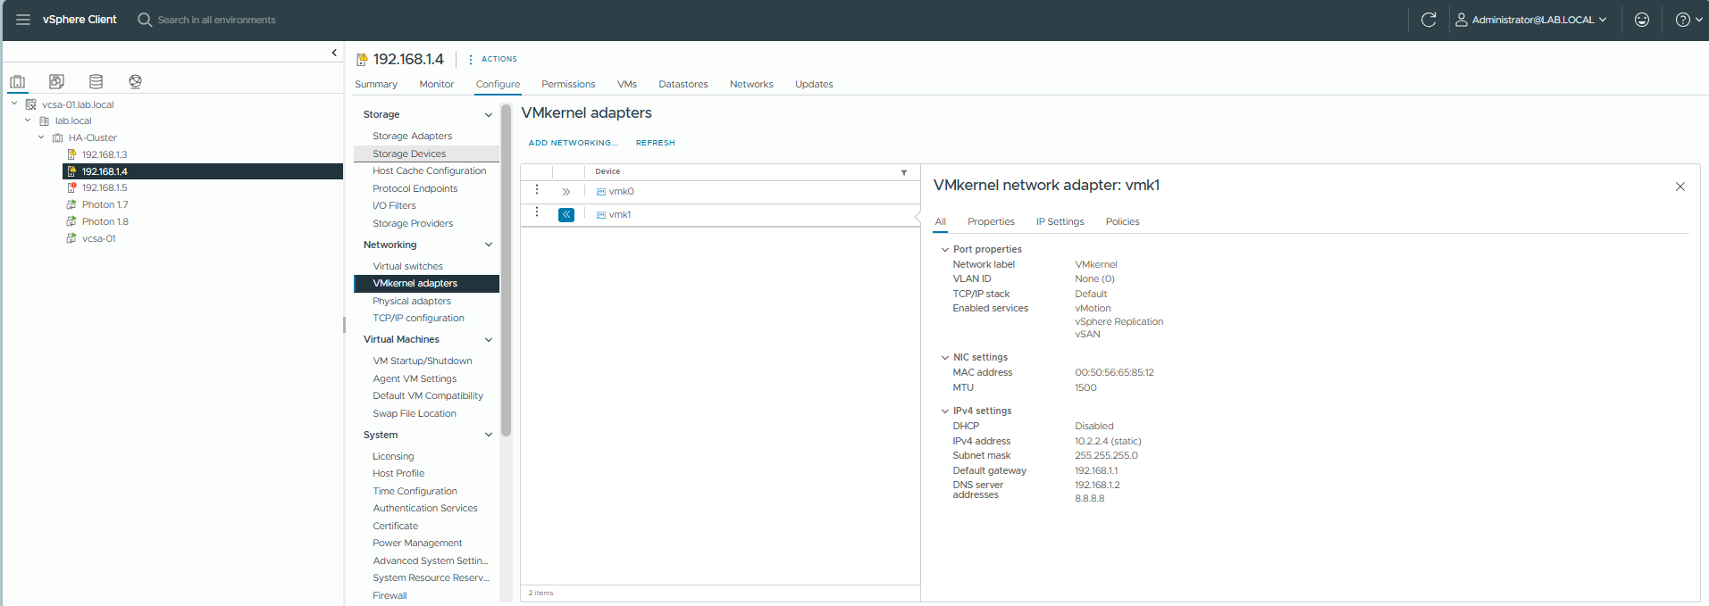The width and height of the screenshot is (1709, 606).
Task: Open the Datastores tab
Action: (683, 84)
